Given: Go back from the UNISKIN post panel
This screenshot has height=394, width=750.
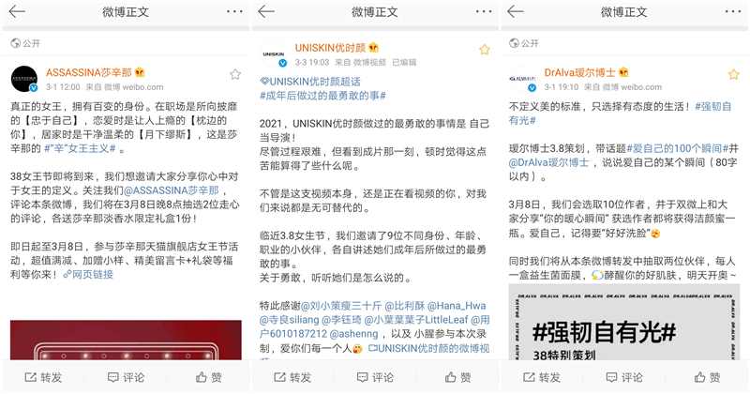Looking at the screenshot, I should tap(266, 11).
